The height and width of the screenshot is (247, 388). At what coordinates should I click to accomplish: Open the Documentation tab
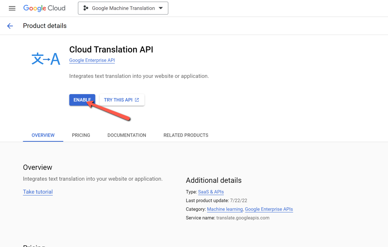(x=127, y=135)
